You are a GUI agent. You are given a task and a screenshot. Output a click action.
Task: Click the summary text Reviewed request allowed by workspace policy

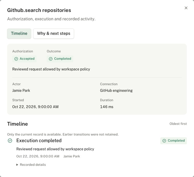point(51,69)
